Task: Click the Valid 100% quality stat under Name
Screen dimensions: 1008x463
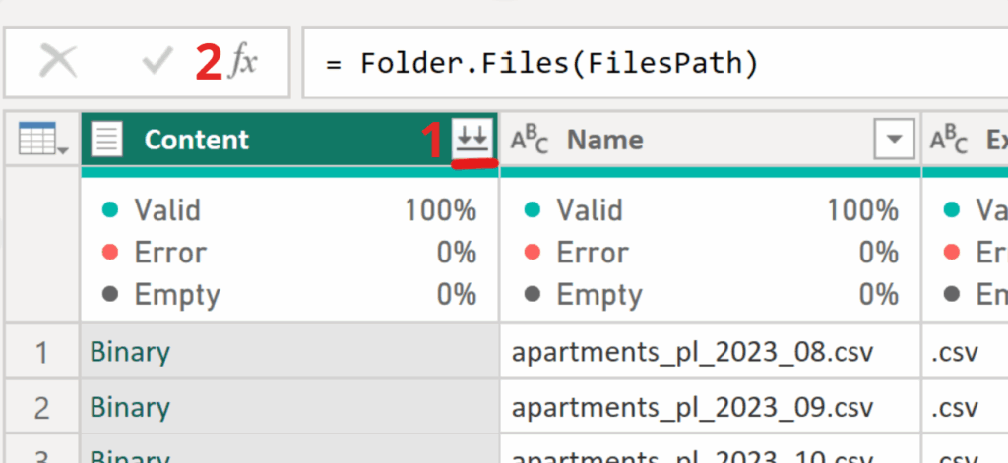Action: [x=709, y=210]
